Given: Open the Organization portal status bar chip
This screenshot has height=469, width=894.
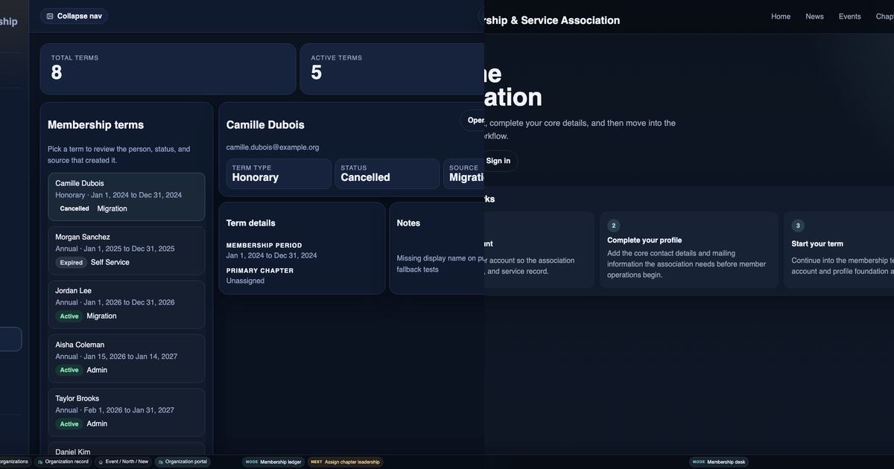Looking at the screenshot, I should pyautogui.click(x=183, y=462).
